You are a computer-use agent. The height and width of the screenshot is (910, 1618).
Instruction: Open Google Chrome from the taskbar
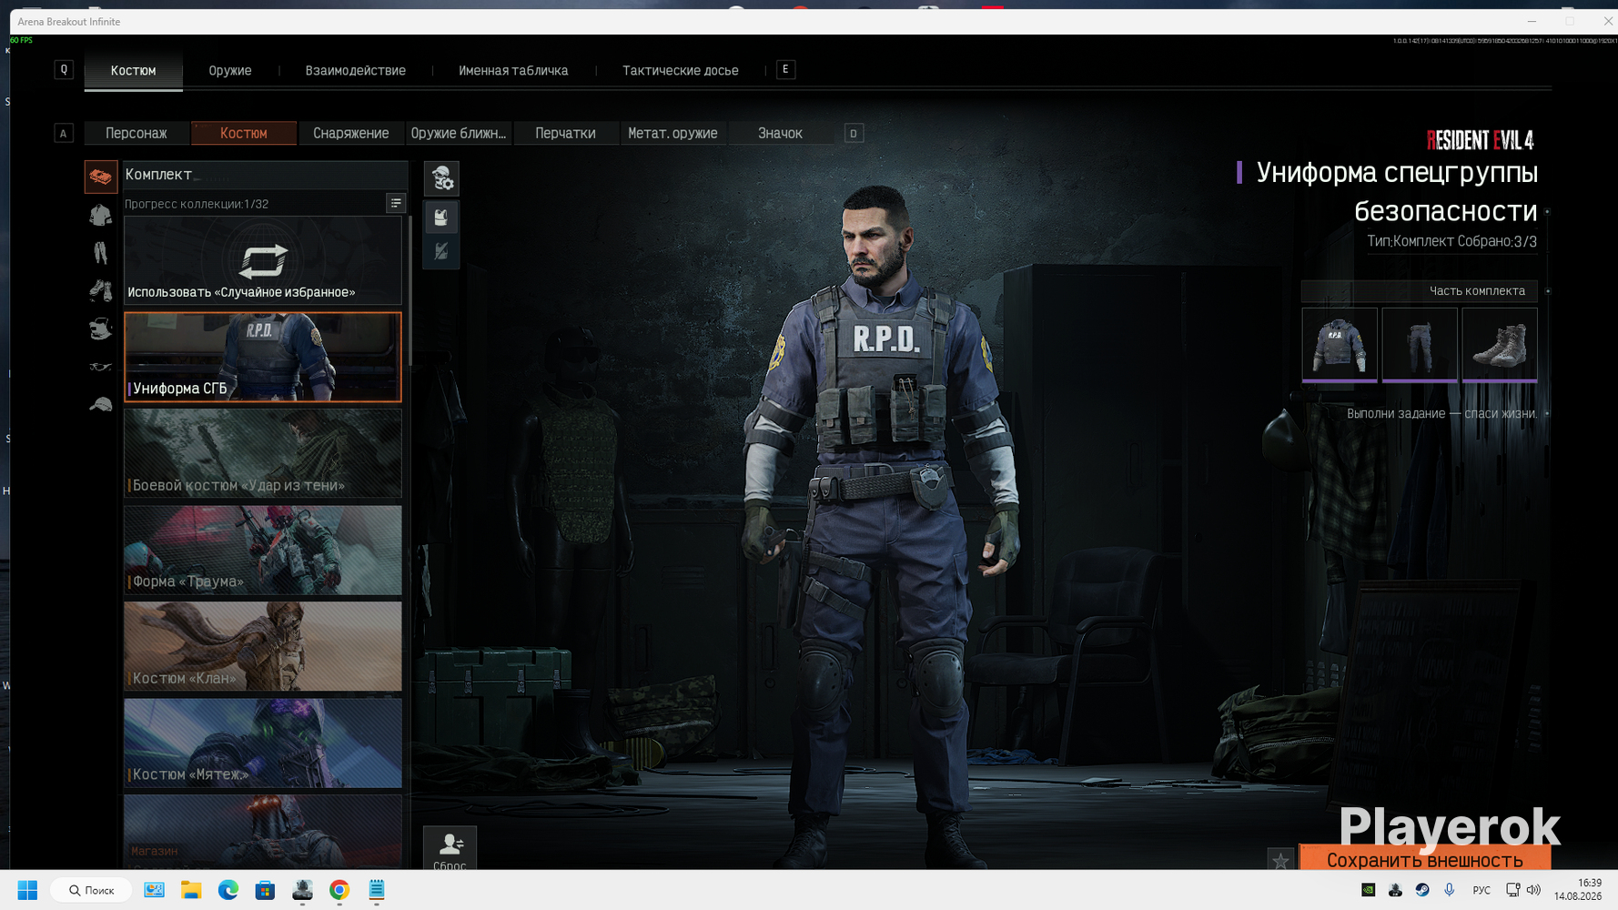339,890
